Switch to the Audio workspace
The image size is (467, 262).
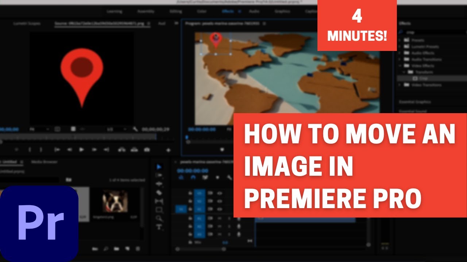pyautogui.click(x=254, y=11)
